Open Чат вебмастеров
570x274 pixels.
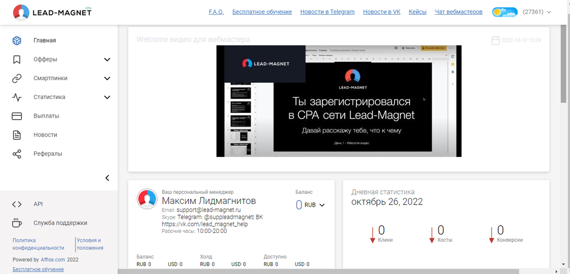459,12
